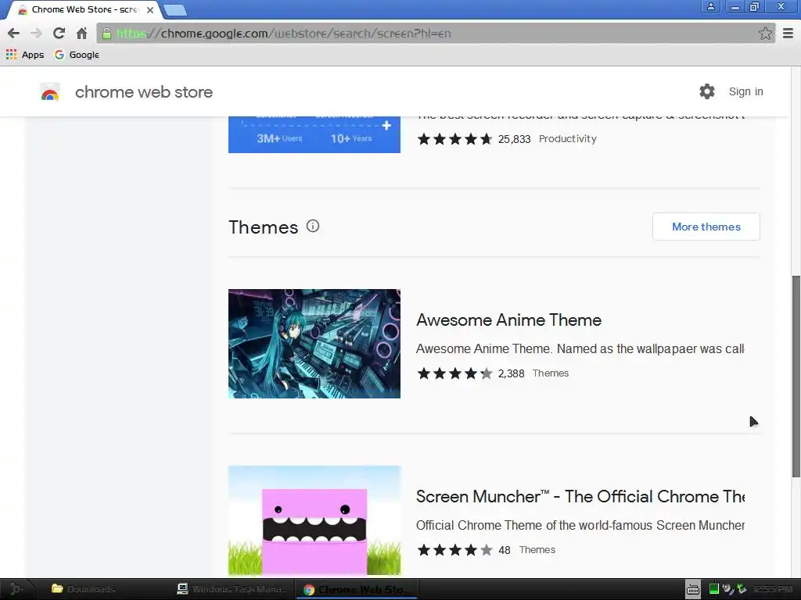Click the 48 ratings count

click(x=505, y=550)
